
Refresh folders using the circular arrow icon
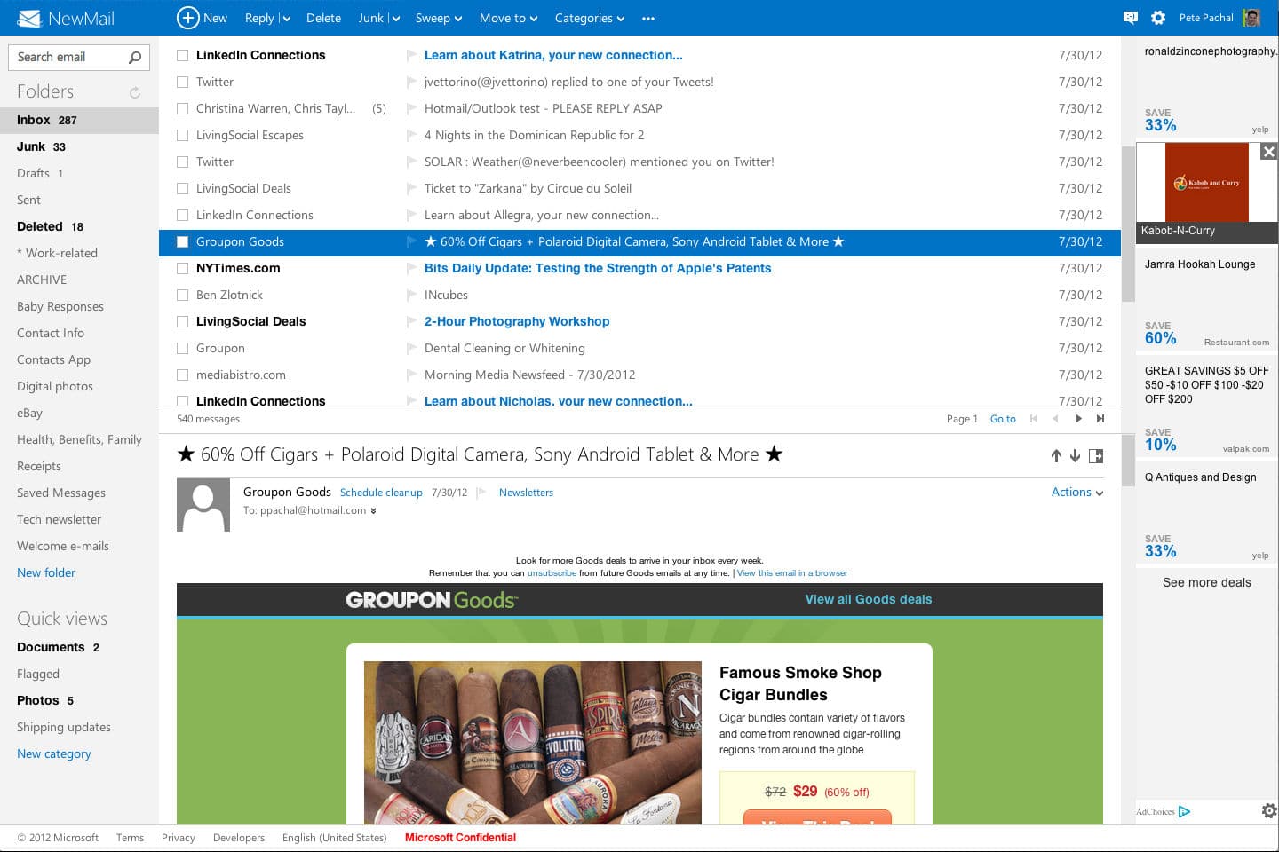click(135, 92)
